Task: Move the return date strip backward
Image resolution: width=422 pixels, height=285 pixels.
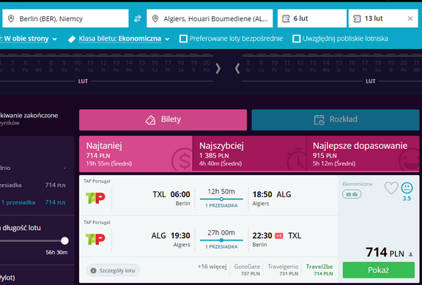Action: (237, 69)
